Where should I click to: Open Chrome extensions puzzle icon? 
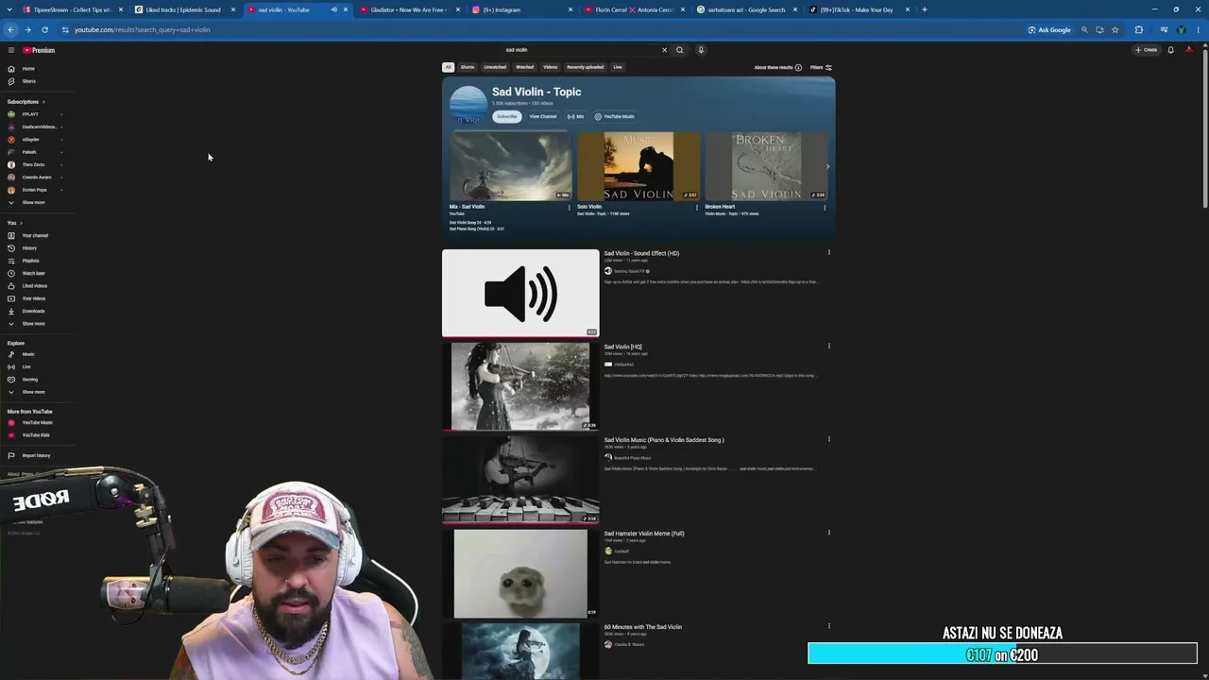pyautogui.click(x=1138, y=29)
